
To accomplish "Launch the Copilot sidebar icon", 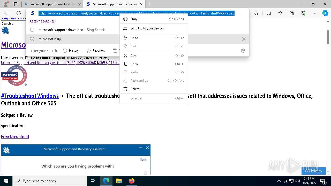I will 325,13.
